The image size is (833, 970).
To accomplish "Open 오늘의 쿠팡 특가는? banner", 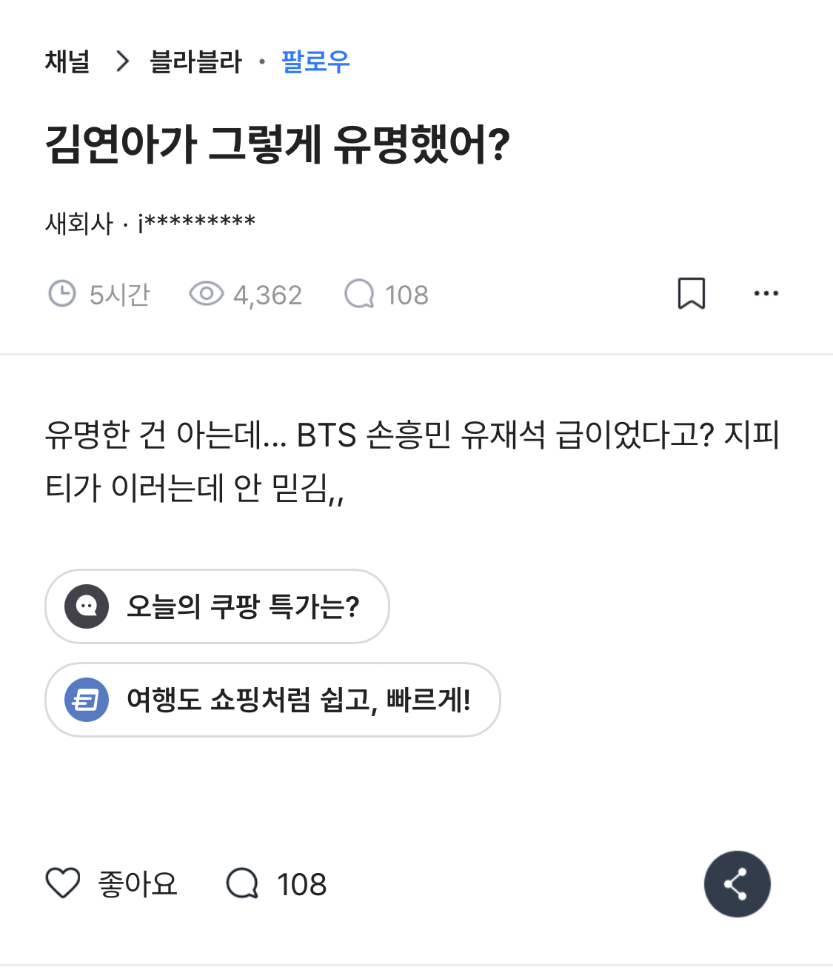I will coord(242,606).
